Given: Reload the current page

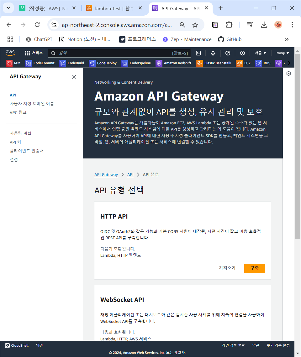Looking at the screenshot, I should coord(37,25).
